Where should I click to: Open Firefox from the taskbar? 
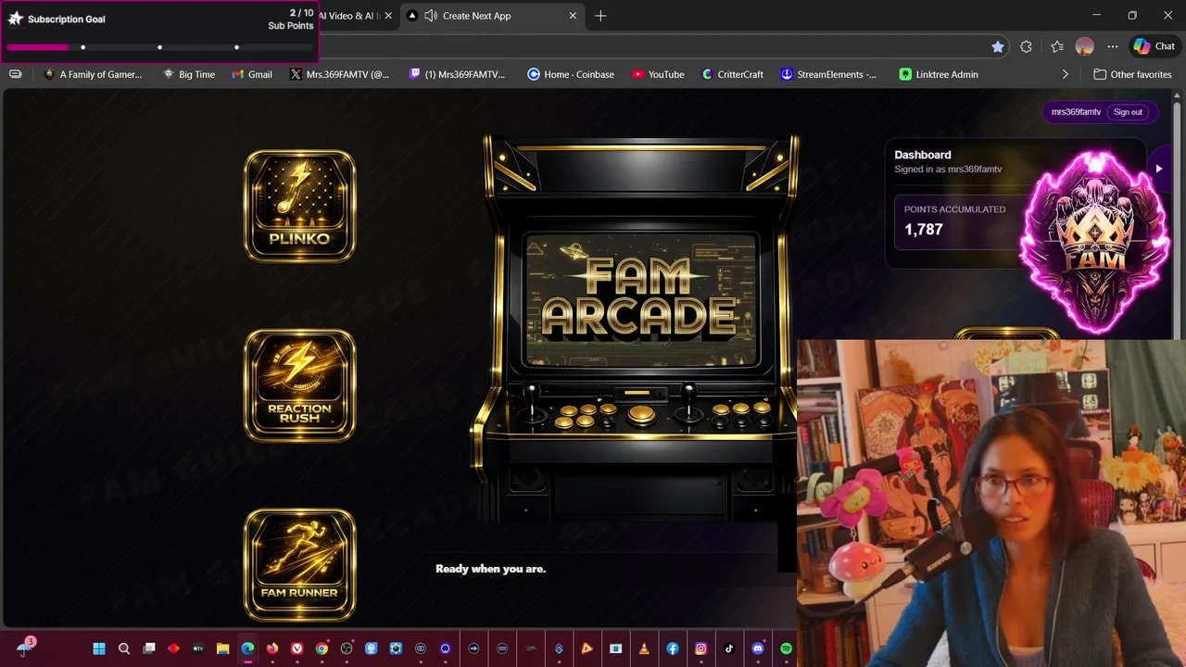(x=272, y=648)
